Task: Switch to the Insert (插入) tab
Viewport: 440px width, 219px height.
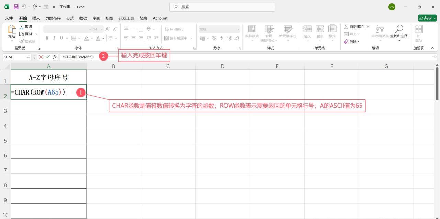Action: (36, 18)
